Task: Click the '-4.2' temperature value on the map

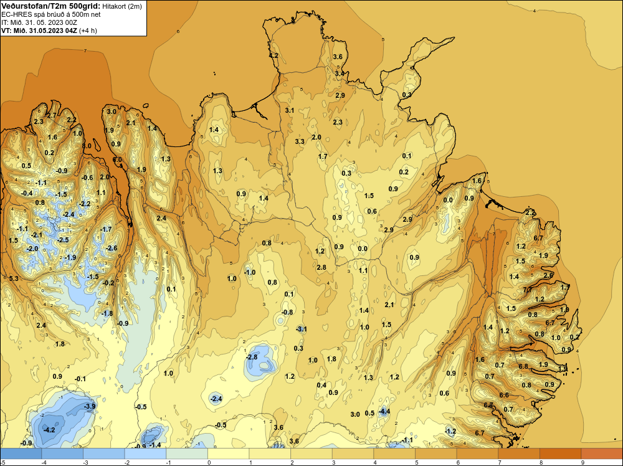Action: 49,430
